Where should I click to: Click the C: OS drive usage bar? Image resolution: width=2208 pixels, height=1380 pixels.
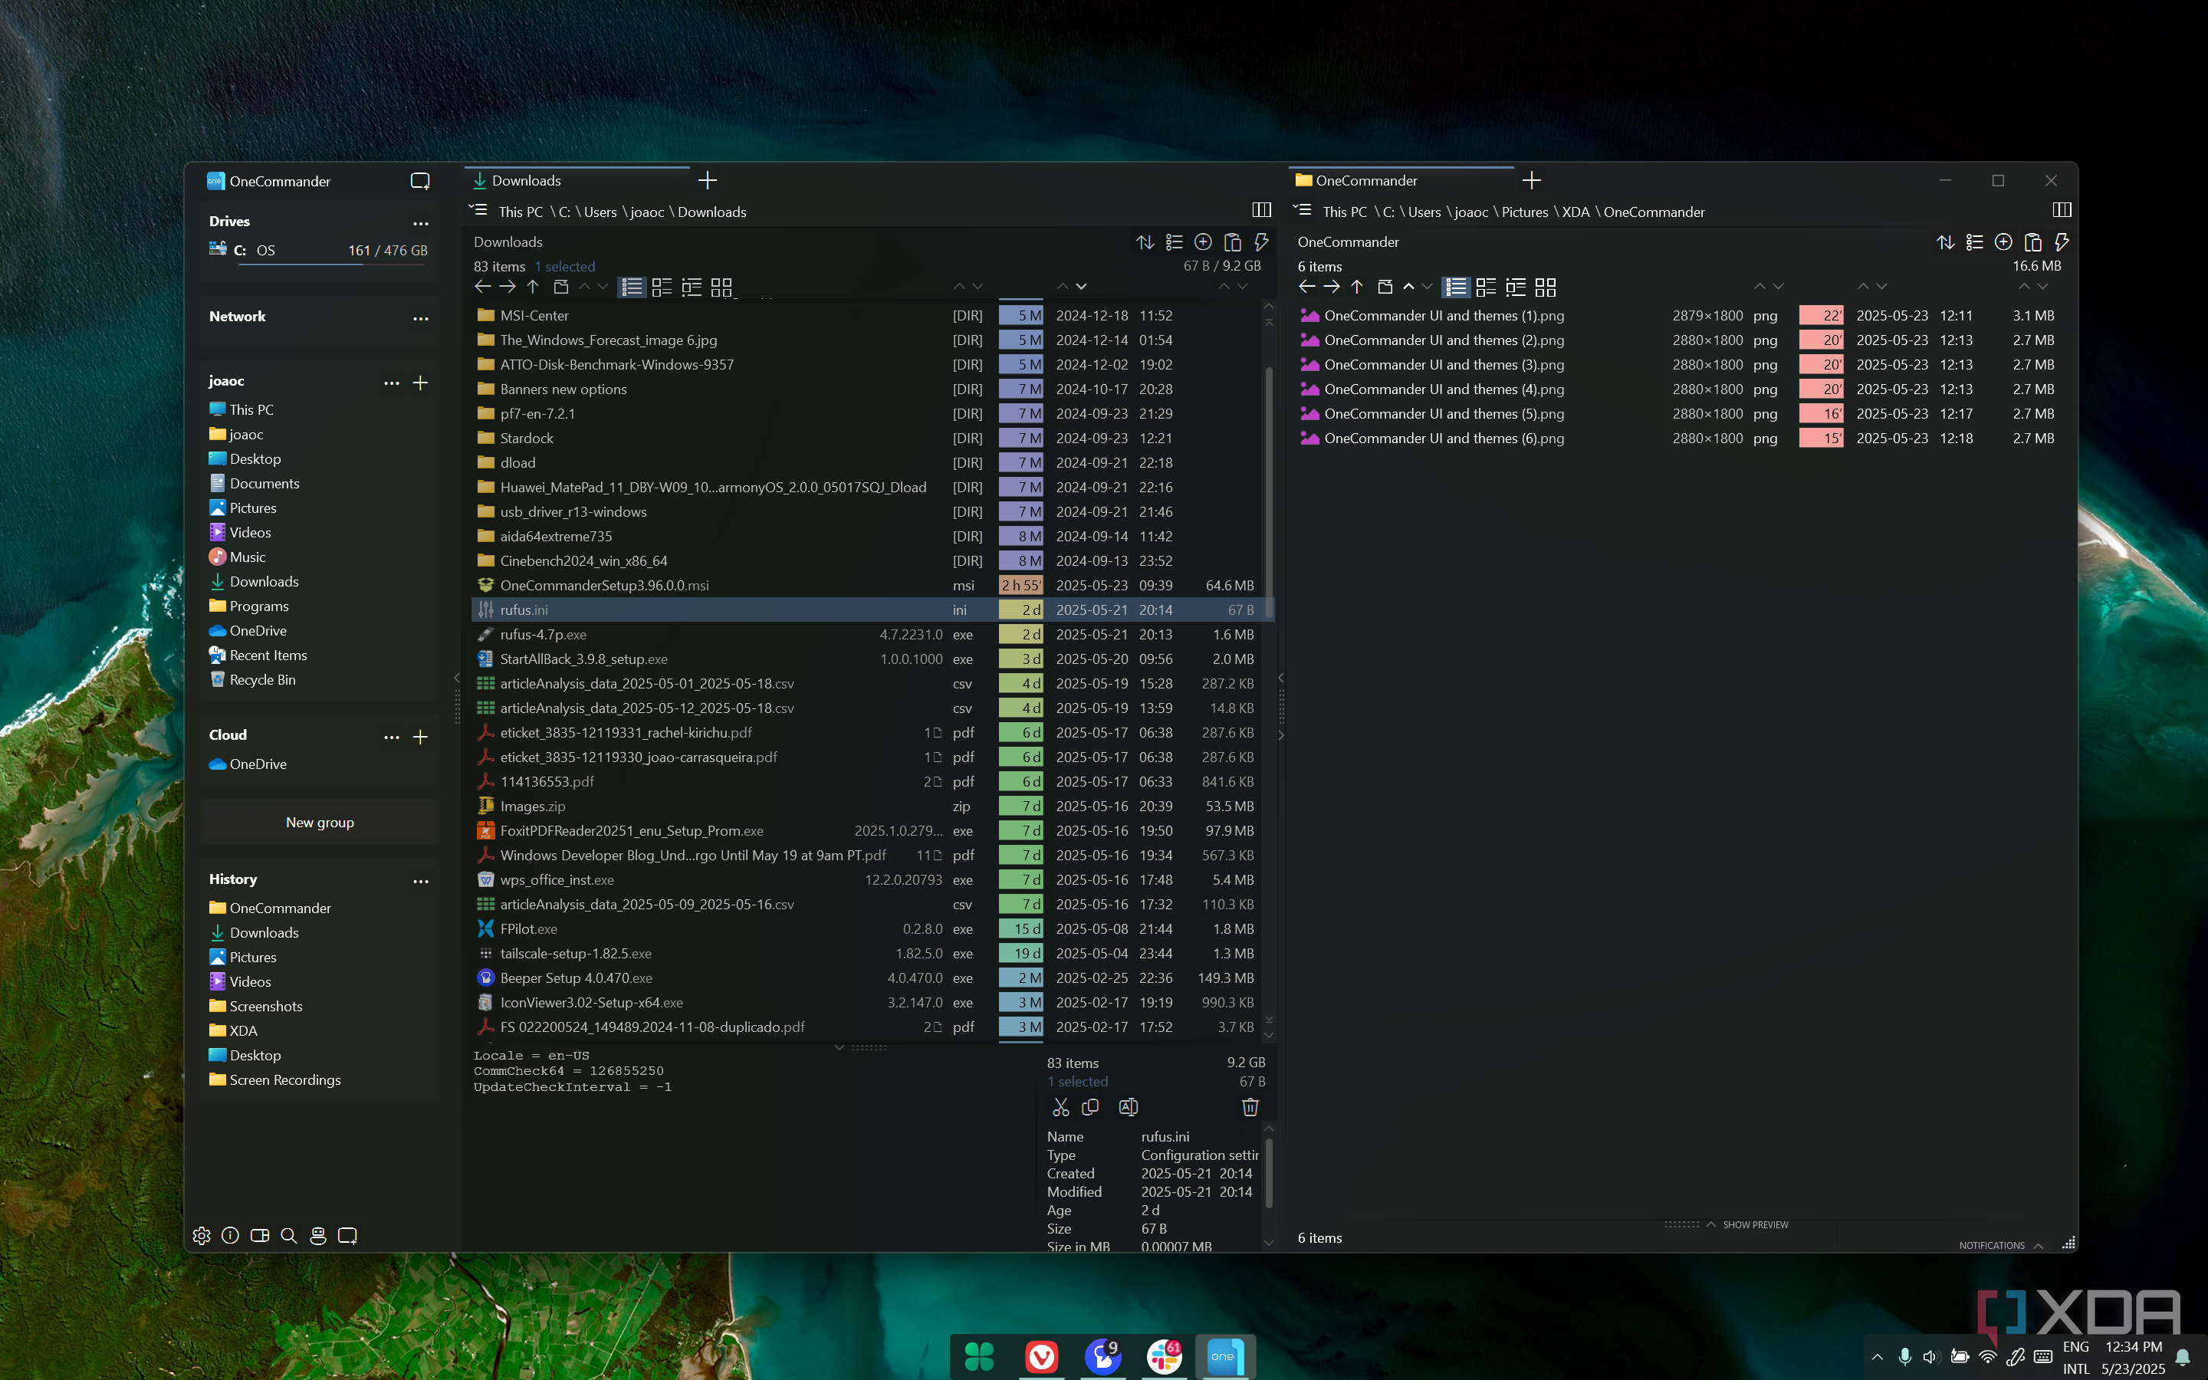click(x=332, y=264)
